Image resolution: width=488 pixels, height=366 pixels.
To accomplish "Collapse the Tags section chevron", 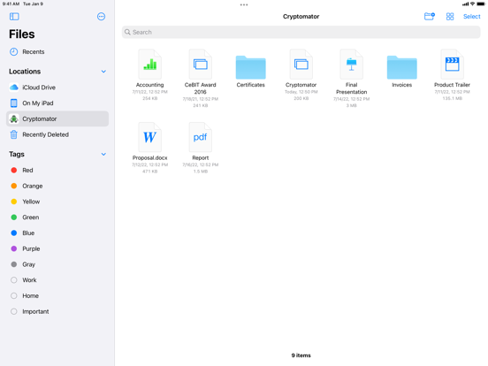I will click(x=103, y=155).
